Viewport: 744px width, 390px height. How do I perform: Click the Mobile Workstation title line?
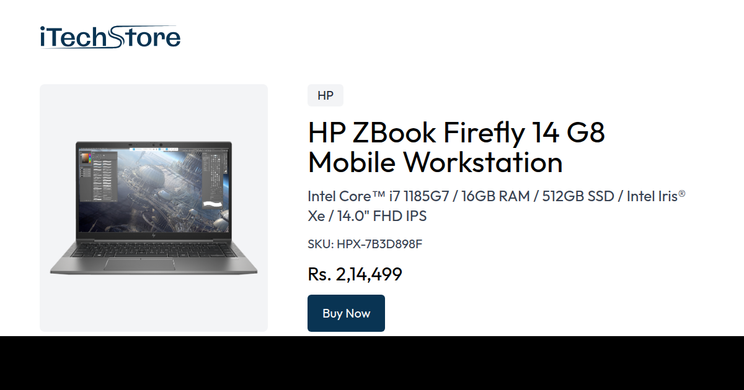point(435,162)
